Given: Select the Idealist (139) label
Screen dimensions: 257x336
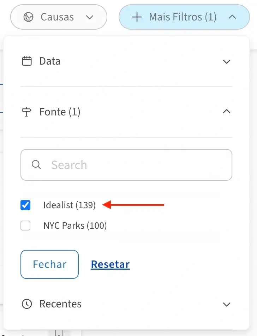Looking at the screenshot, I should 70,205.
